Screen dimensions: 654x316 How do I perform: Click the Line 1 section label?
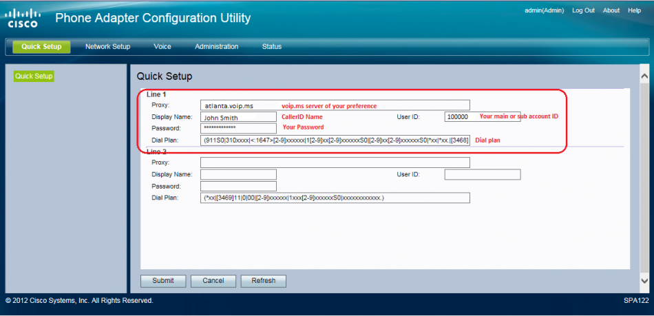coord(156,94)
